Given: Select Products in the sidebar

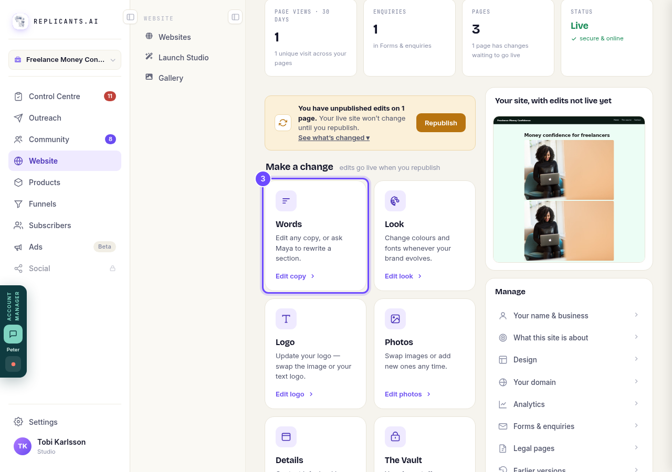Looking at the screenshot, I should click(65, 183).
